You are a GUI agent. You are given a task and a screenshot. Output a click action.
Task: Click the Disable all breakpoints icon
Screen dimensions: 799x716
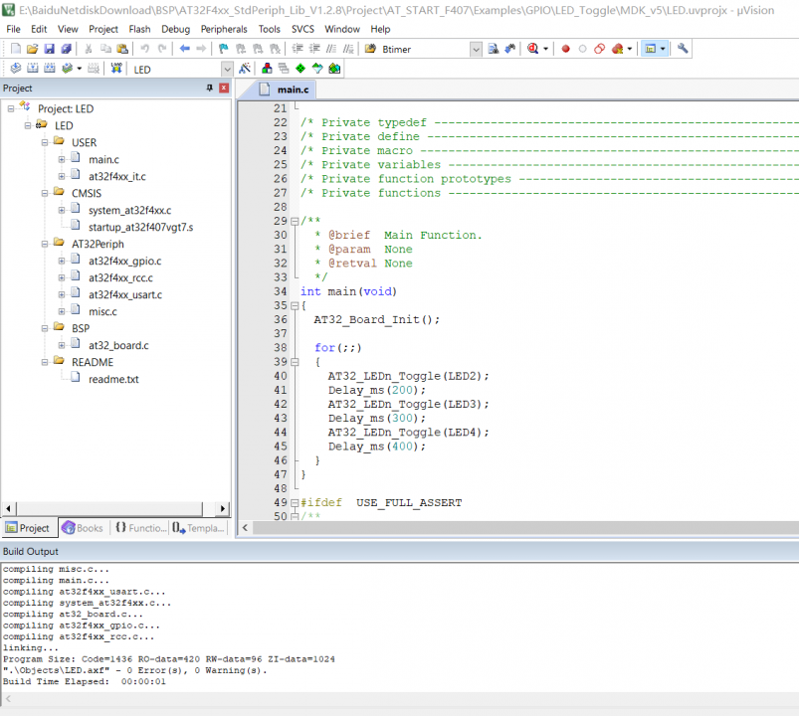click(600, 49)
